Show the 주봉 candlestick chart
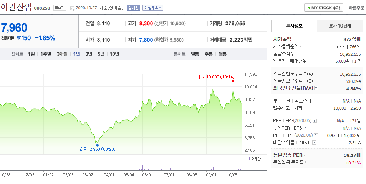Image resolution: width=366 pixels, height=184 pixels. [209, 54]
